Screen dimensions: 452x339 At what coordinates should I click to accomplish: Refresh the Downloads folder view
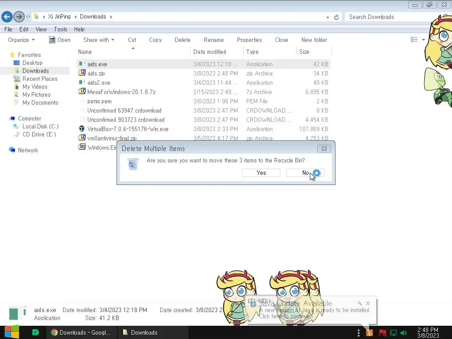point(336,17)
